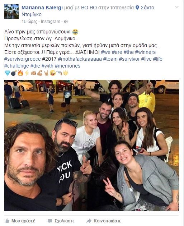Click the speech-bubble comment icon
The height and width of the screenshot is (226, 184).
tap(50, 221)
